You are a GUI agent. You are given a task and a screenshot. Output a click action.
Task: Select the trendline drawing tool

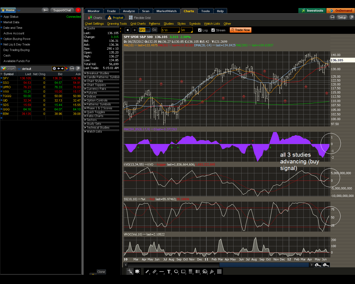[x=147, y=272]
